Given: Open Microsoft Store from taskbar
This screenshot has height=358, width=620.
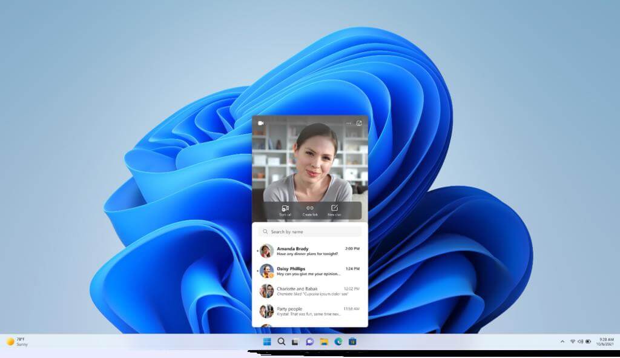Looking at the screenshot, I should coord(352,342).
